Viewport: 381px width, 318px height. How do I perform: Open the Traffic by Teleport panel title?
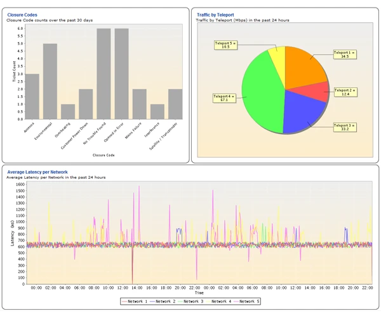[215, 15]
